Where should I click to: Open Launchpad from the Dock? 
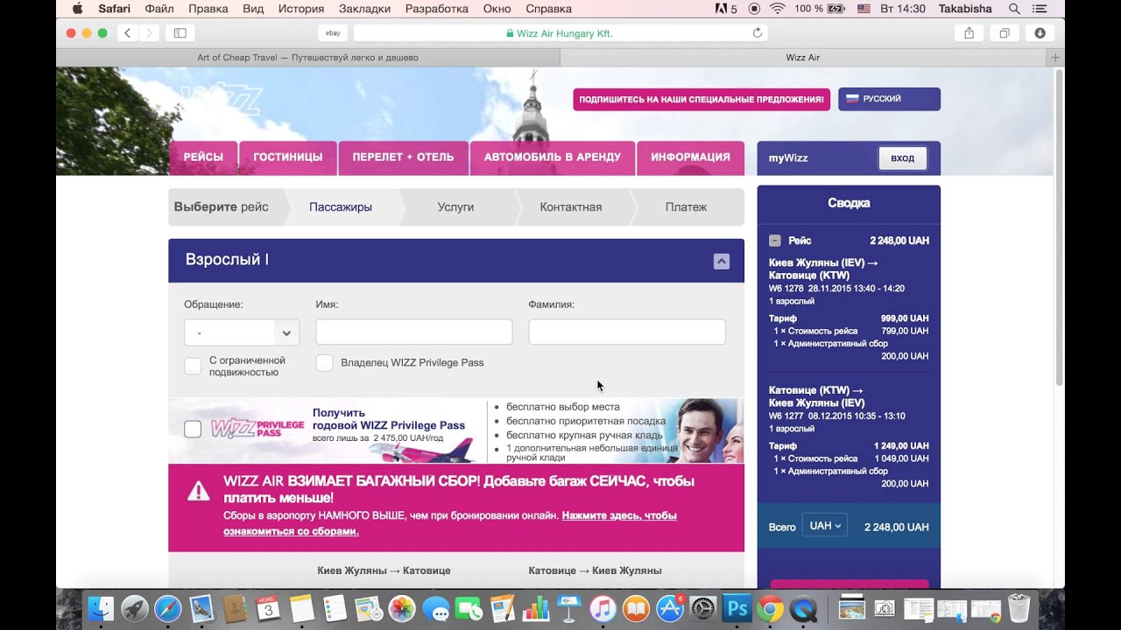[x=135, y=609]
